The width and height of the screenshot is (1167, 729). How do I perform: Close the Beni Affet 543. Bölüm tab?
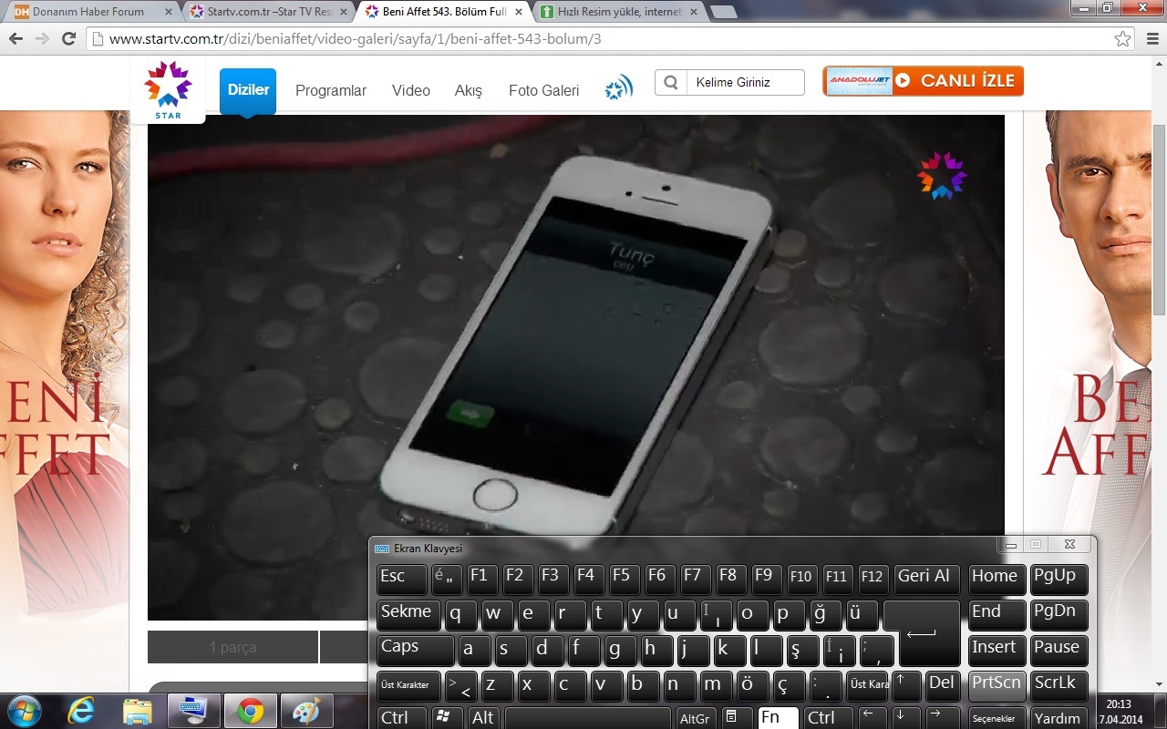(x=518, y=12)
